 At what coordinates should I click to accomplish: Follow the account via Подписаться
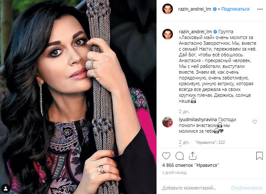point(235,9)
